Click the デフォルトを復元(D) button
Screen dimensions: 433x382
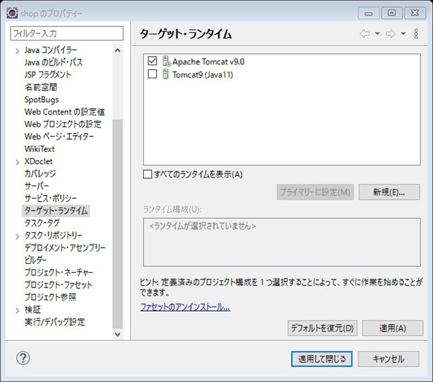pos(322,328)
